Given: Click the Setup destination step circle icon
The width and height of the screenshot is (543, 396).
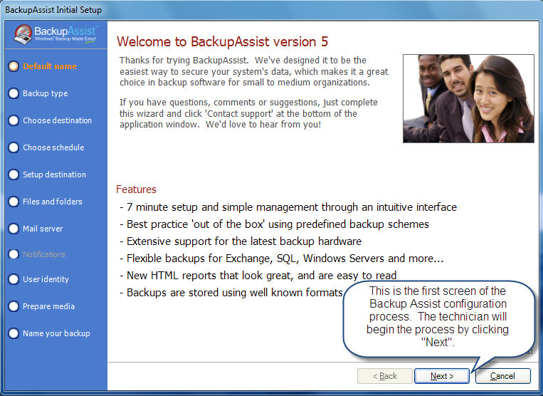Looking at the screenshot, I should 13,174.
